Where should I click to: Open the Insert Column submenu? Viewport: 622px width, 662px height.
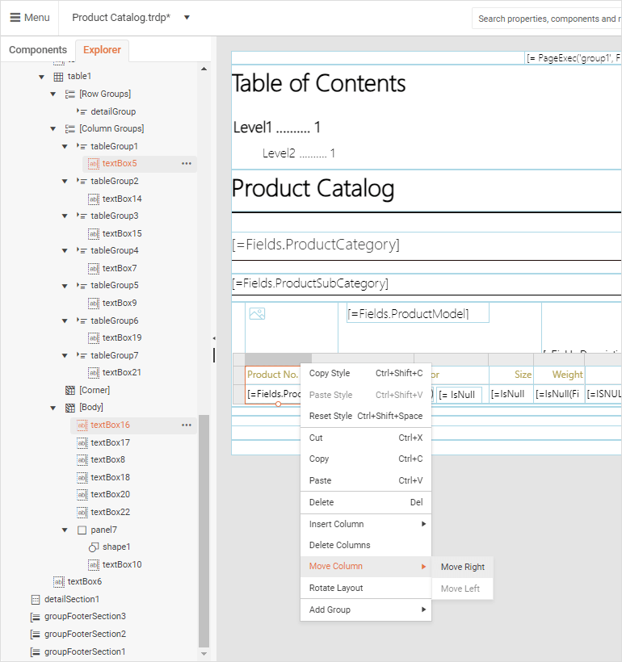(x=366, y=524)
